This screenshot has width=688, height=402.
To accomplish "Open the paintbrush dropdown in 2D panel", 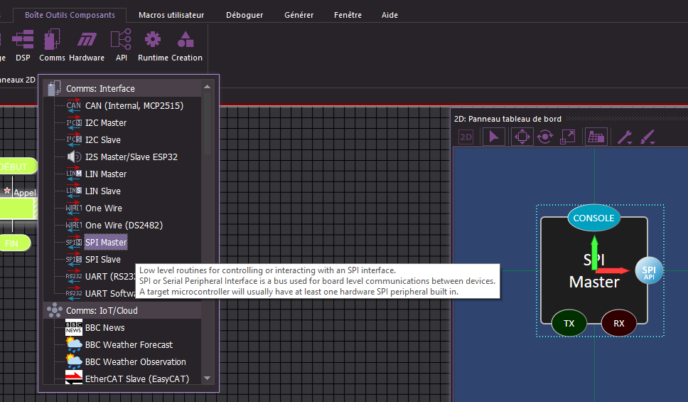I will point(647,137).
